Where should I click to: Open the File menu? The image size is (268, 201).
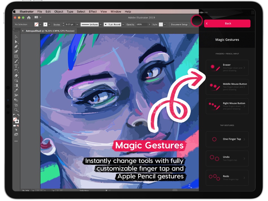click(40, 12)
